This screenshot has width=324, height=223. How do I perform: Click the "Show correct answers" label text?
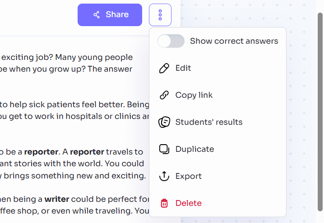click(x=234, y=41)
